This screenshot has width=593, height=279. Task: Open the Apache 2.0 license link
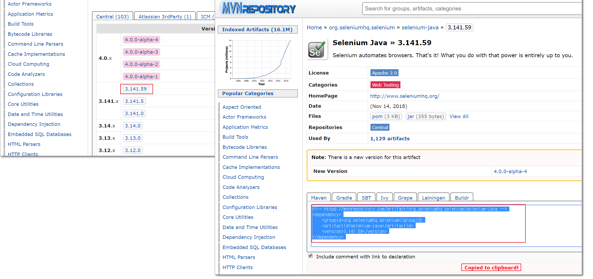(384, 73)
